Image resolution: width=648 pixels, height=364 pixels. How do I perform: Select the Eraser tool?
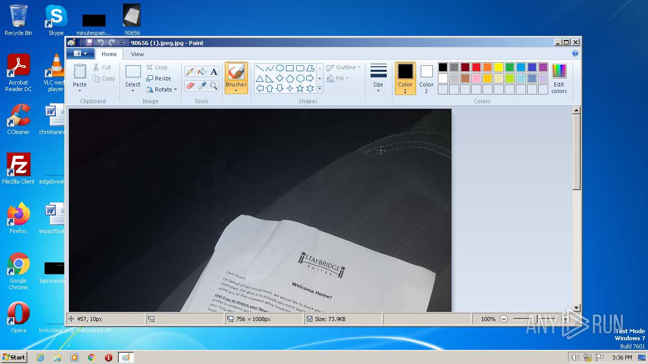coord(190,86)
